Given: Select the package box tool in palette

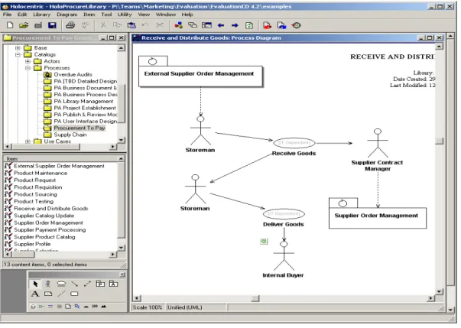Looking at the screenshot, I should click(x=100, y=284).
